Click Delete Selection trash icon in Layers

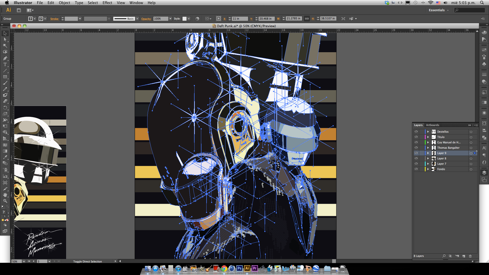(x=470, y=256)
